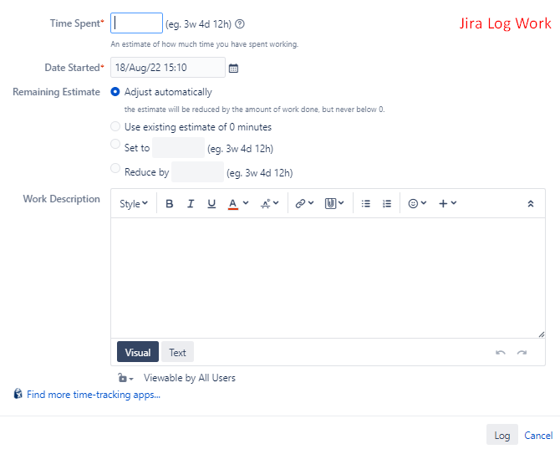The height and width of the screenshot is (449, 560).
Task: Click the Log button
Action: click(502, 435)
